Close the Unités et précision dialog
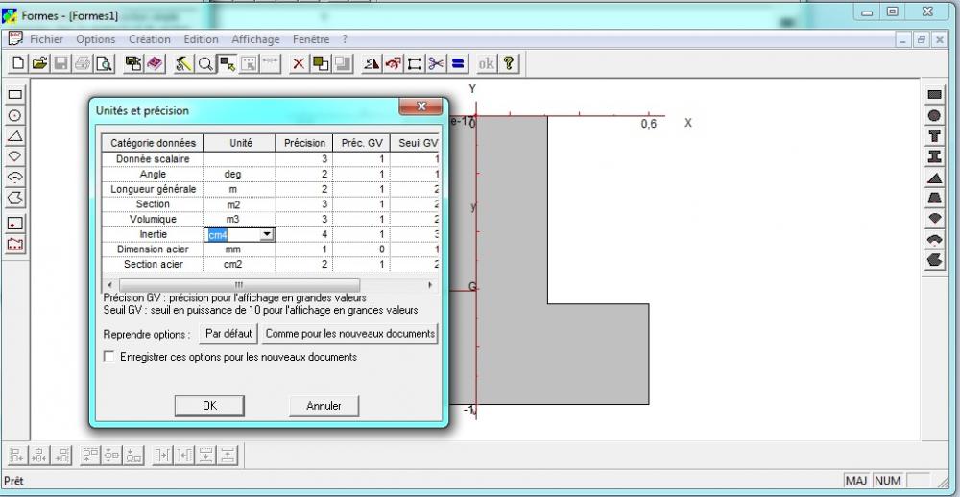The height and width of the screenshot is (497, 960). coord(420,106)
